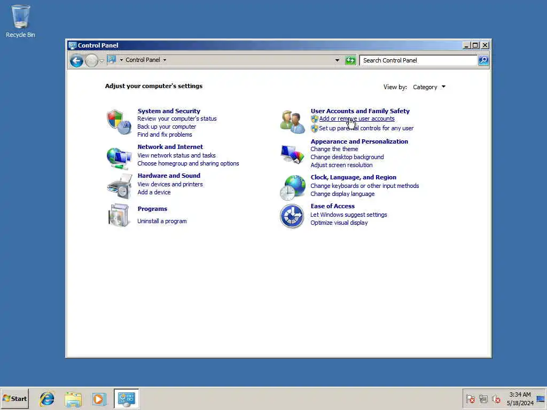Viewport: 547px width, 410px height.
Task: Click Review your computer's status
Action: [x=177, y=119]
